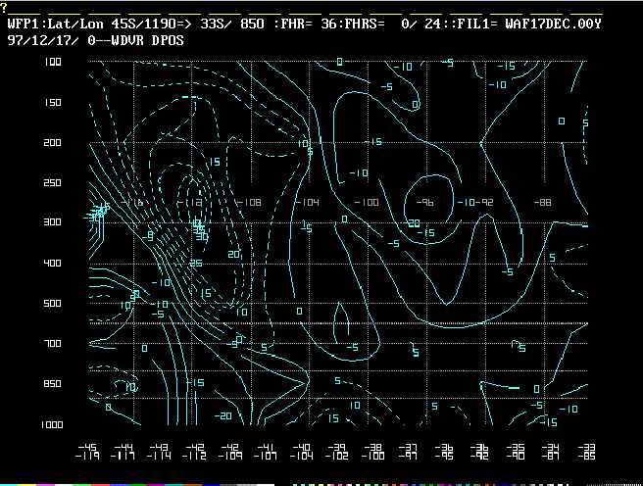The image size is (643, 486).
Task: Select the 'FIL1= WAF17DEC.00Y' file name
Action: [529, 24]
